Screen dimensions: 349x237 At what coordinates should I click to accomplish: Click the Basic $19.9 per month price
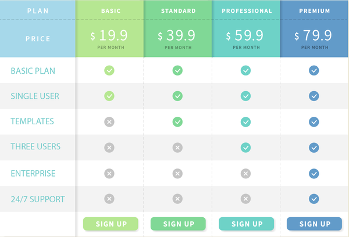pos(111,38)
